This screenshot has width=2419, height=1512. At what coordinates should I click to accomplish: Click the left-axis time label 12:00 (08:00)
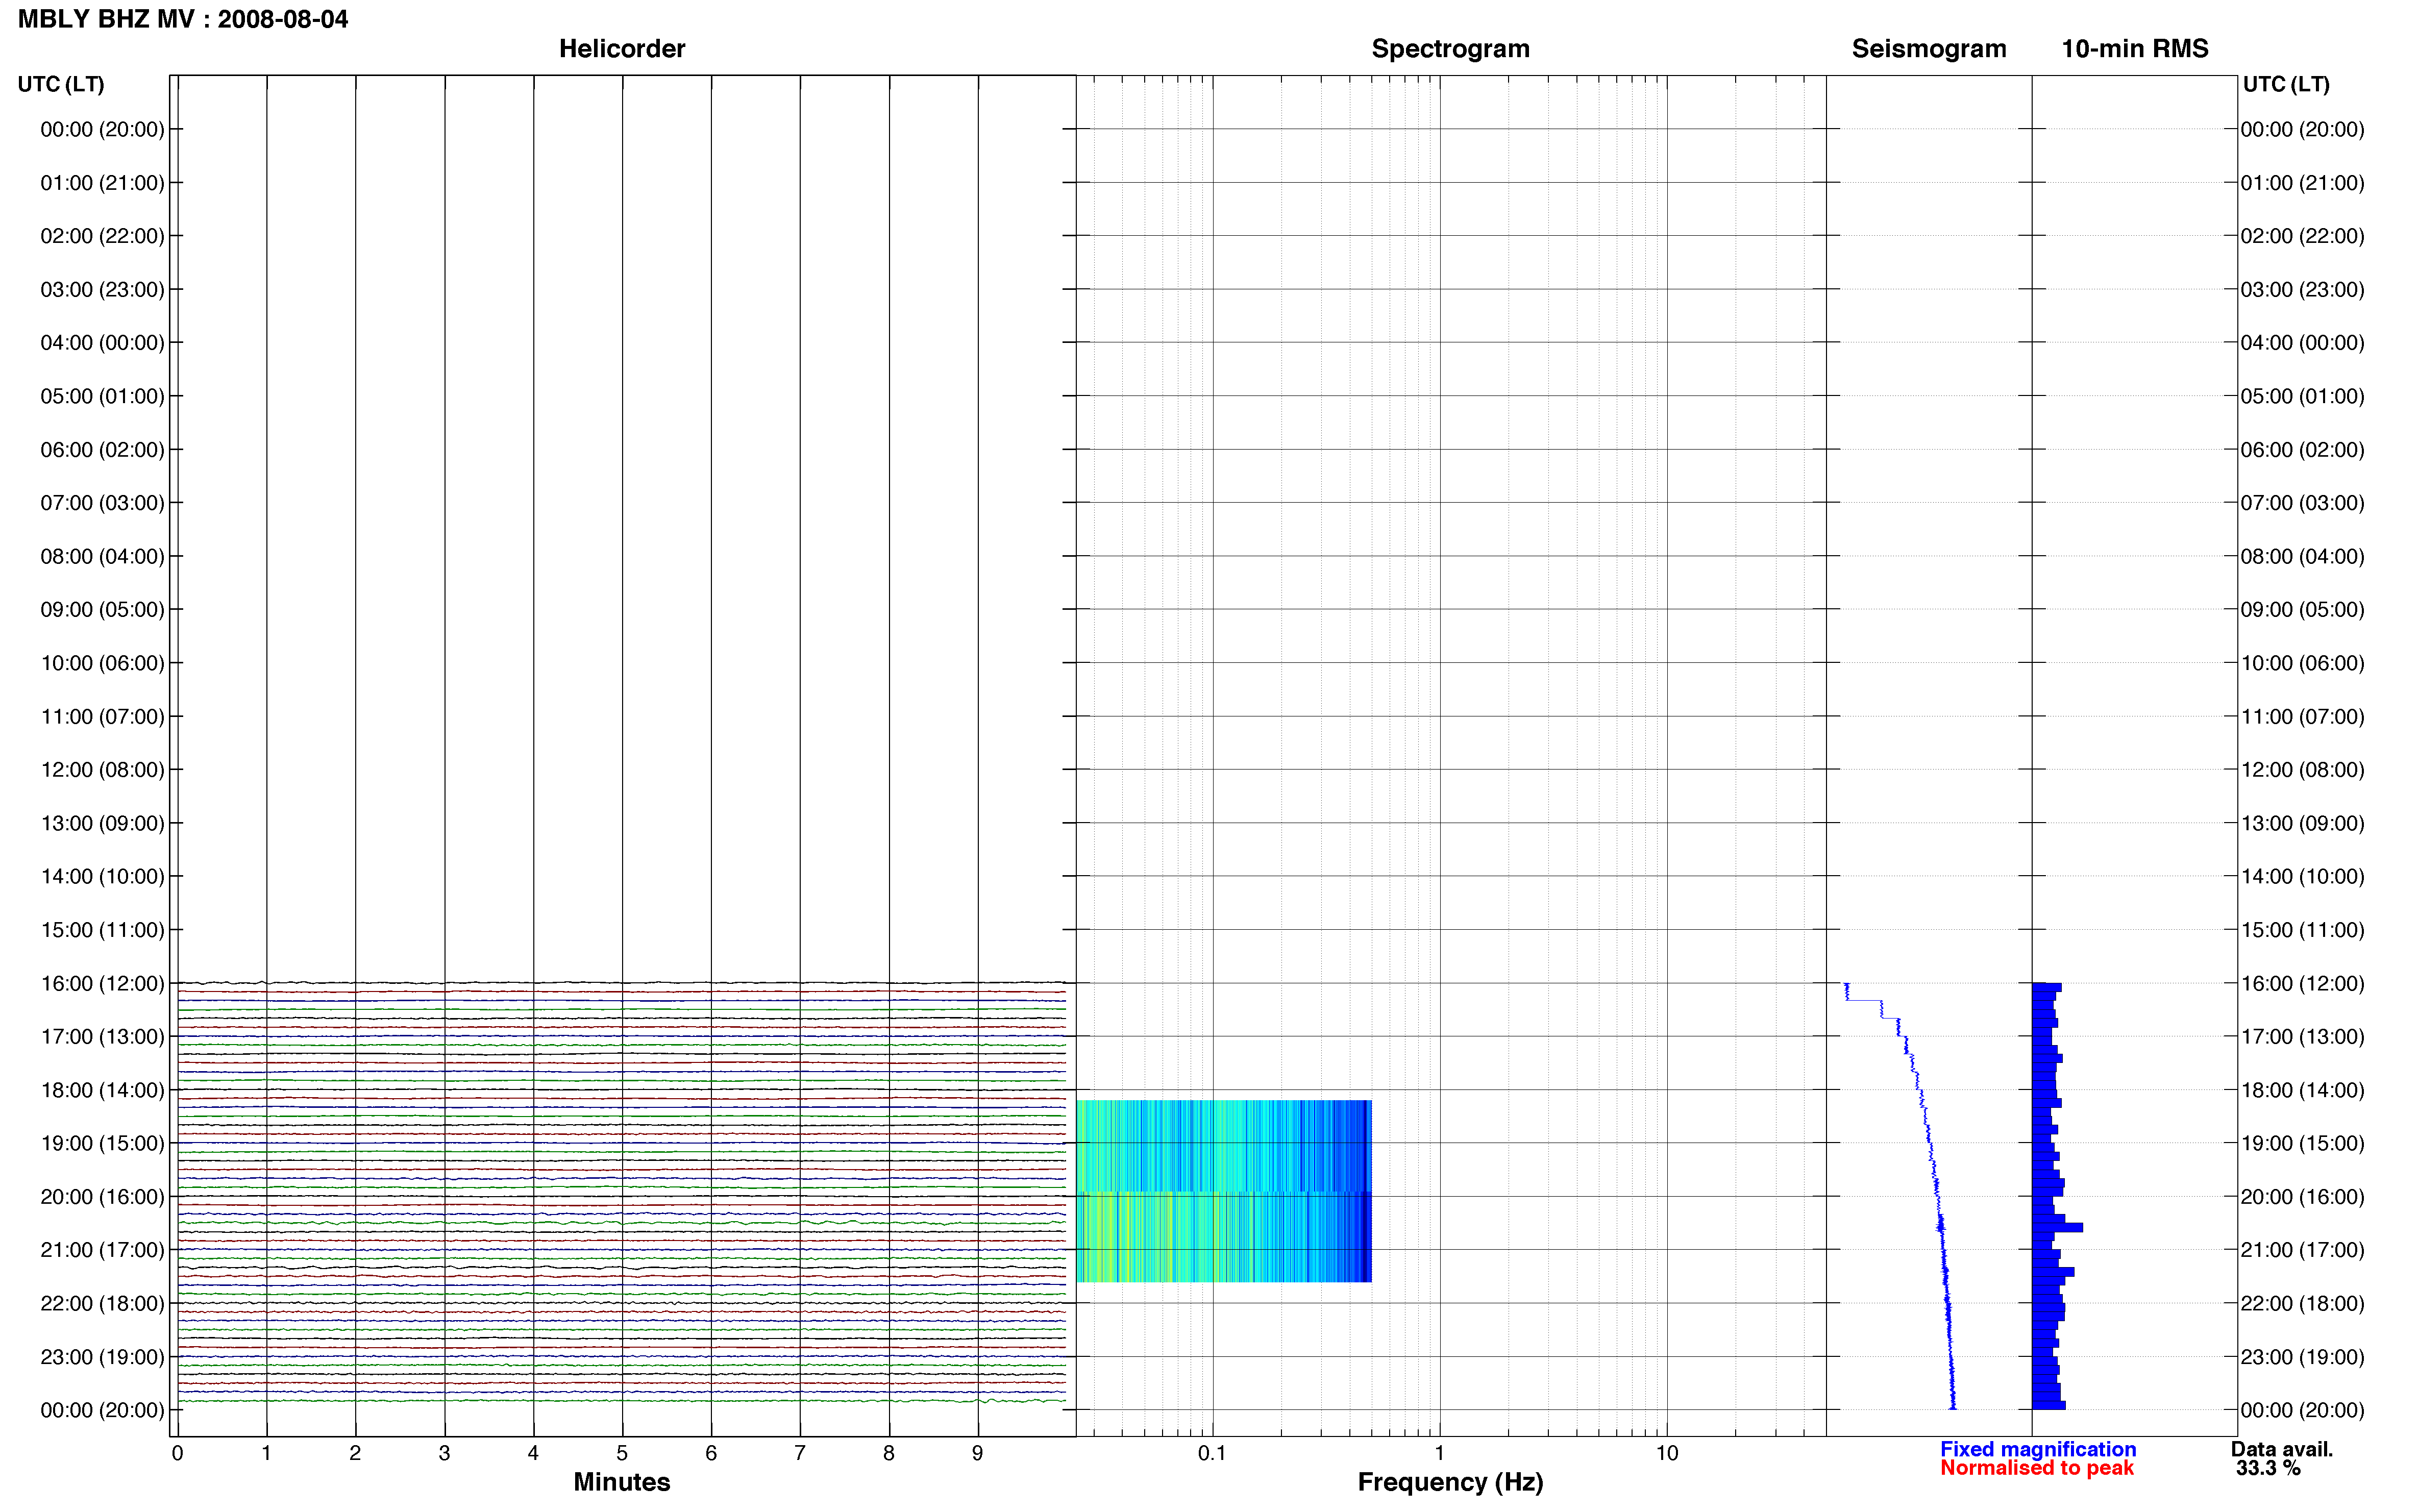click(102, 770)
